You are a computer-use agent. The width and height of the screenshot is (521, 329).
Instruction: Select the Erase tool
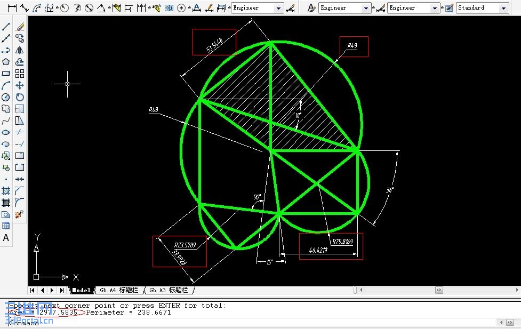click(x=20, y=27)
